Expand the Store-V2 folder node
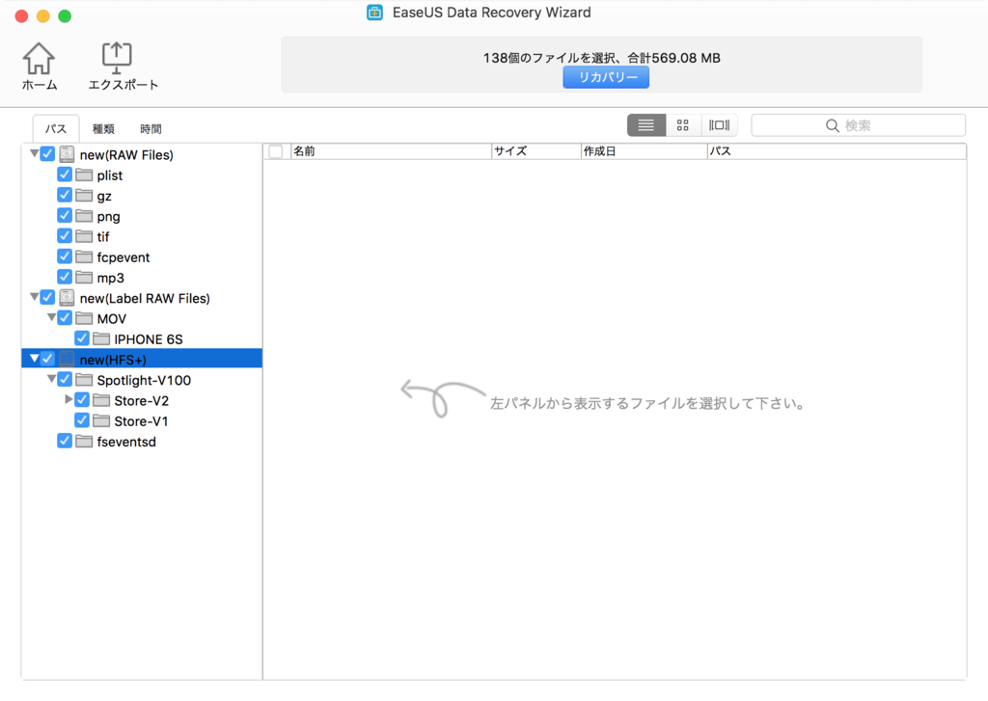 tap(69, 398)
